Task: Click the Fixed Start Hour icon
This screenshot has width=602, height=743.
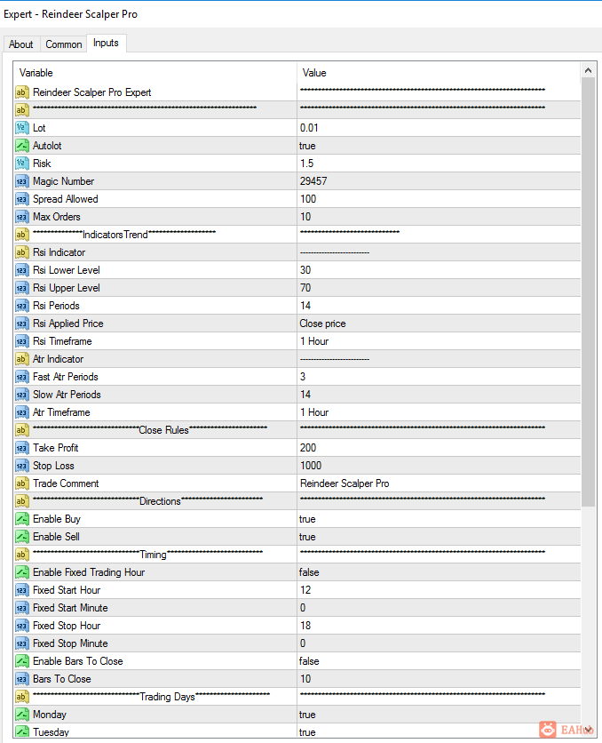Action: (22, 590)
